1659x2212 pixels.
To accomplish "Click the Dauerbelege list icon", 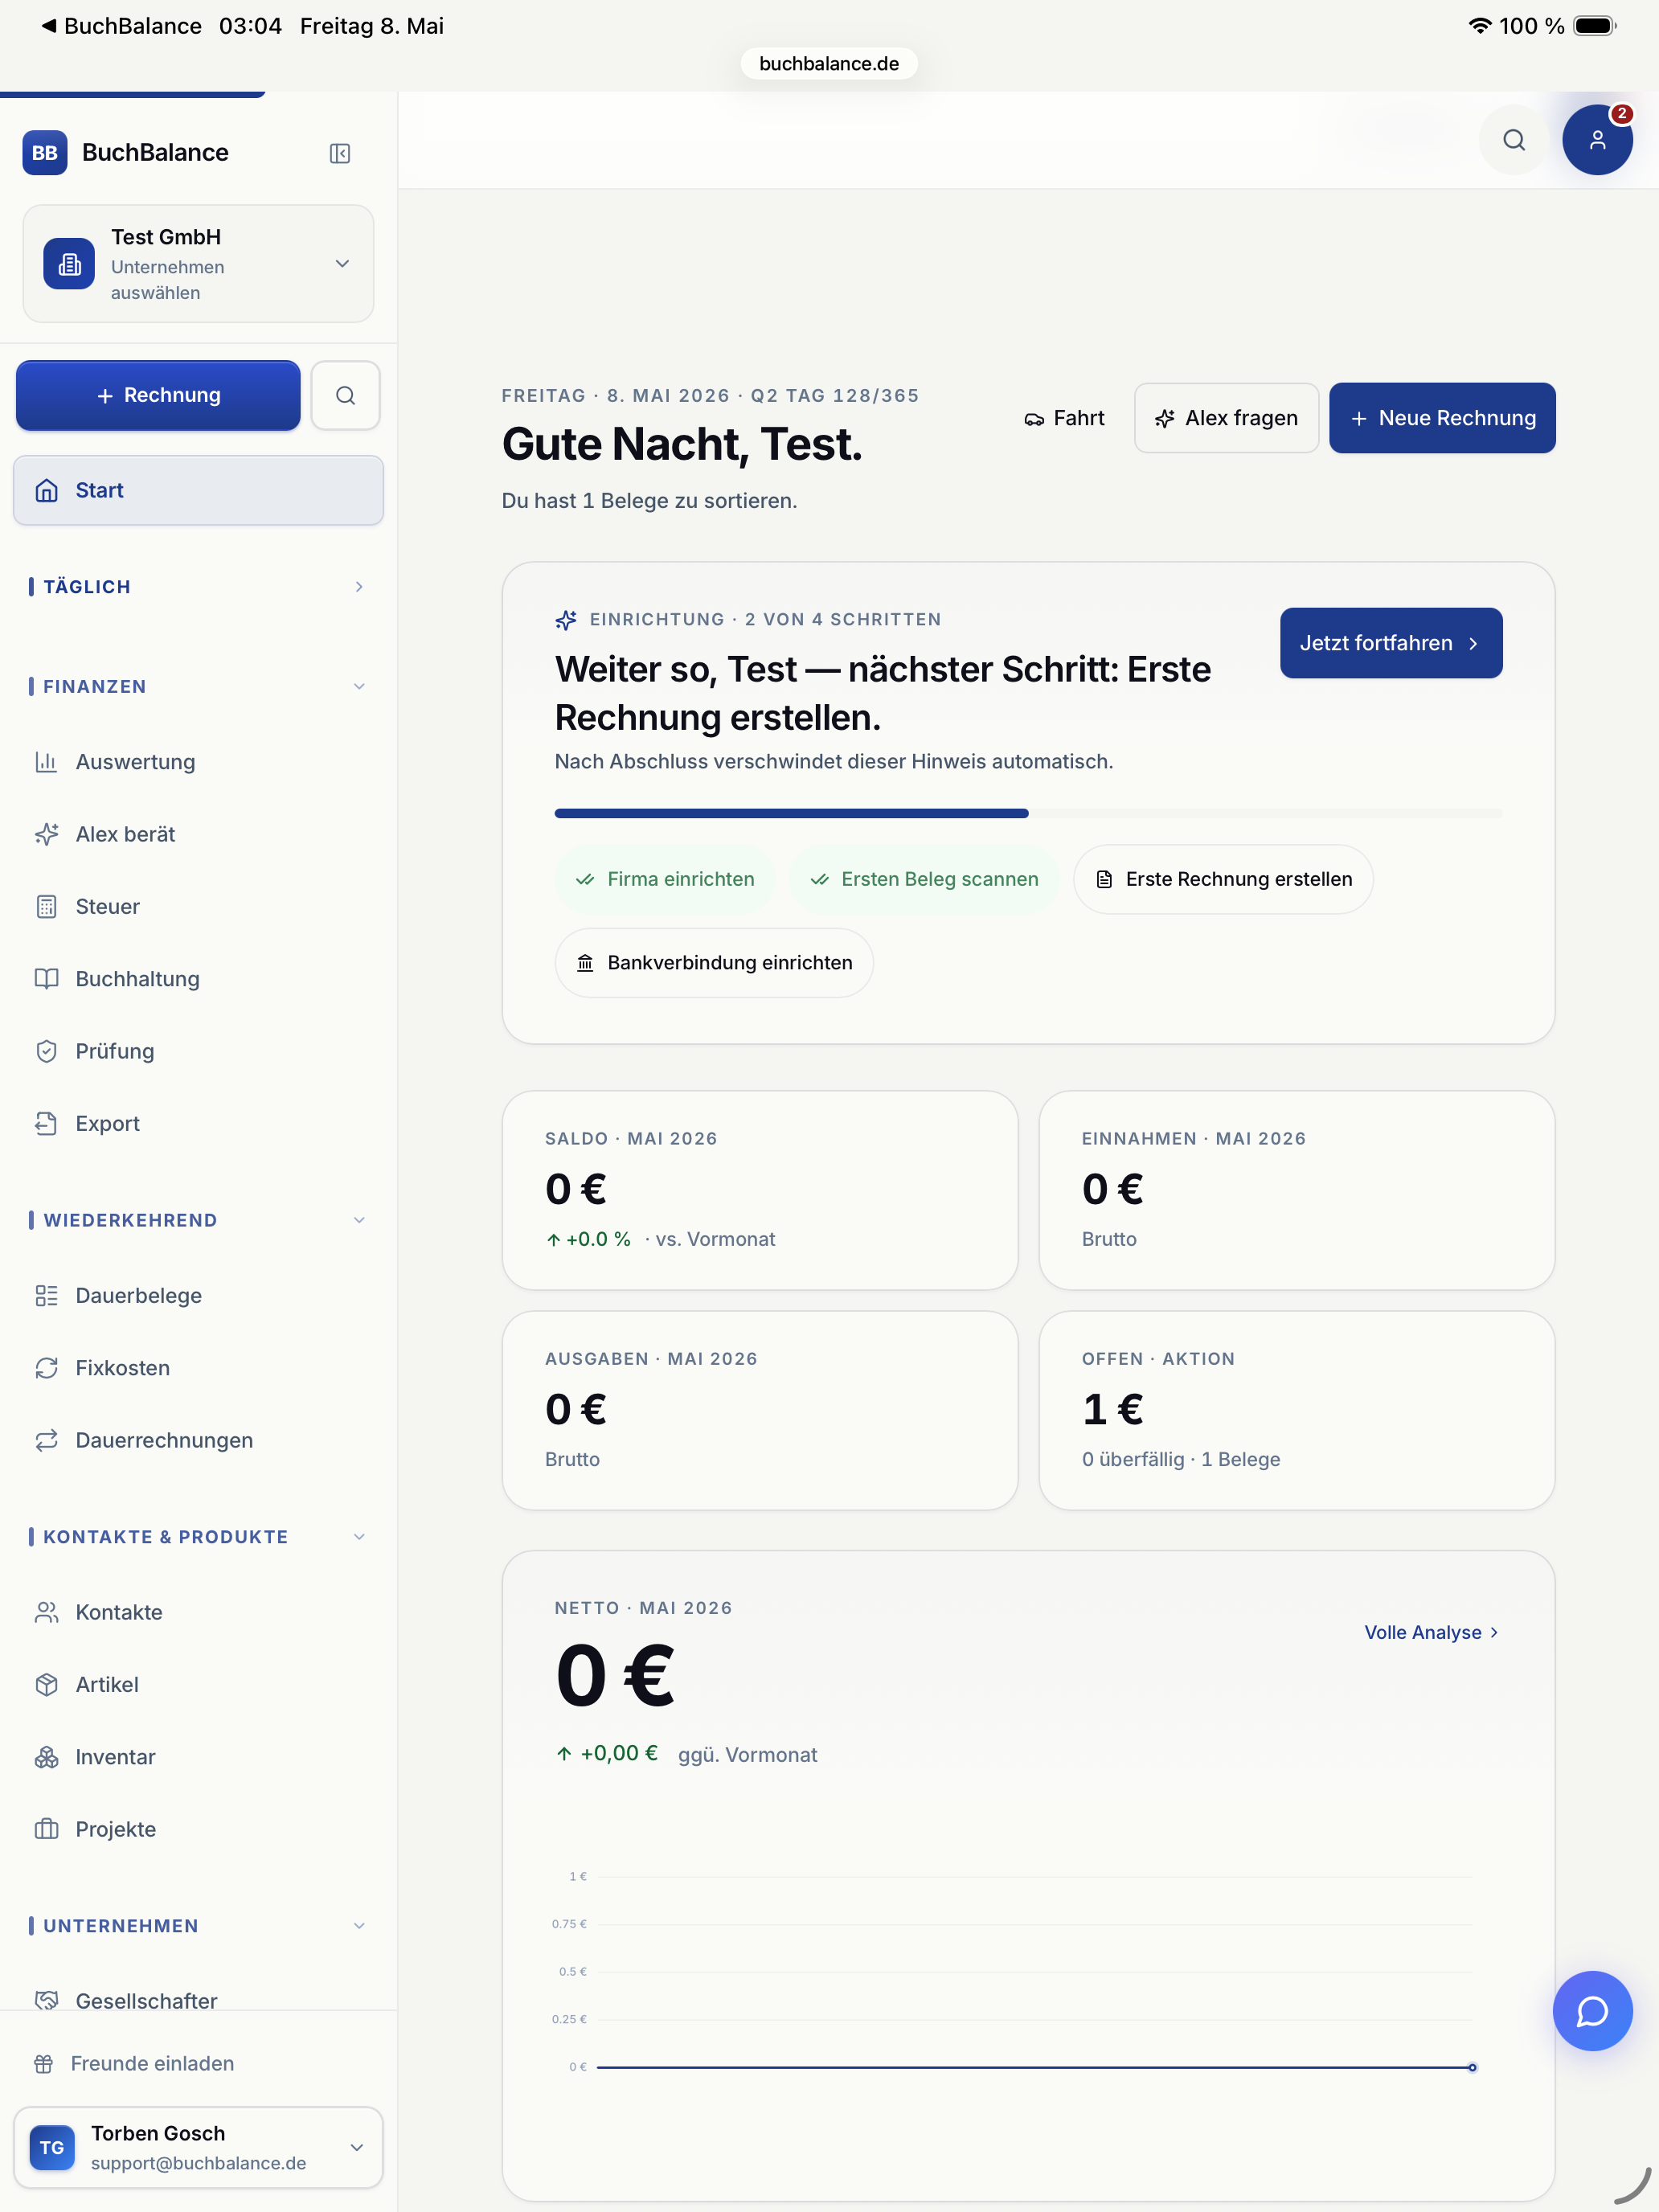I will click(x=46, y=1296).
